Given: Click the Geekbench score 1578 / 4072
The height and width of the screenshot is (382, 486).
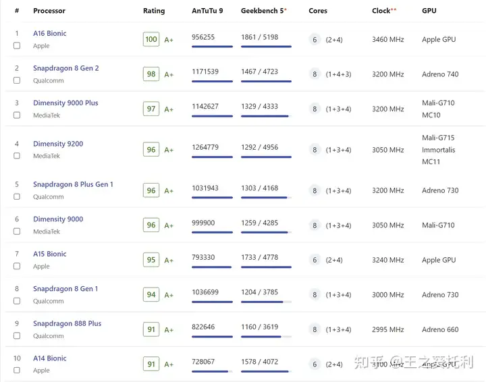Looking at the screenshot, I should tap(259, 362).
